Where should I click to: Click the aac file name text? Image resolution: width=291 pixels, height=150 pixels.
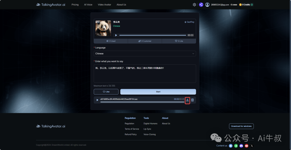[x=119, y=99]
